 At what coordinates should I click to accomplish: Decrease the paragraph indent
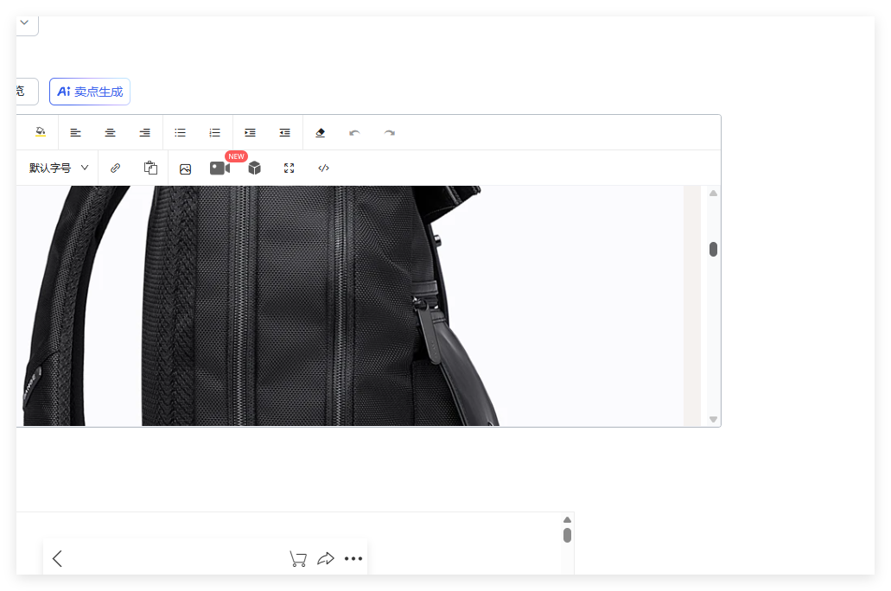click(284, 132)
